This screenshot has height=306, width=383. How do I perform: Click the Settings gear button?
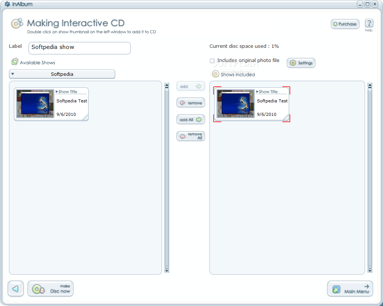pyautogui.click(x=301, y=63)
